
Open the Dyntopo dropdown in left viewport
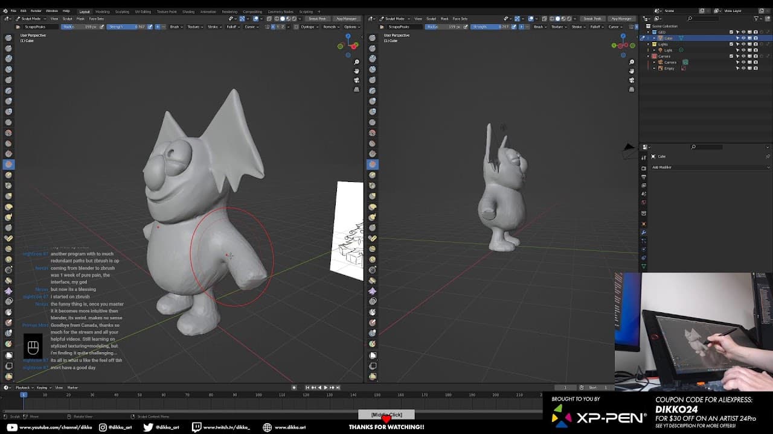[309, 27]
